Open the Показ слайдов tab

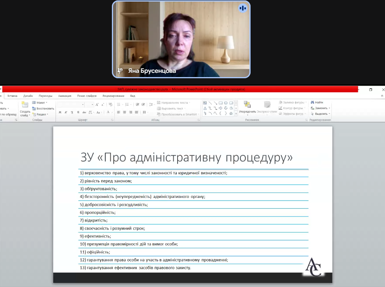point(87,96)
